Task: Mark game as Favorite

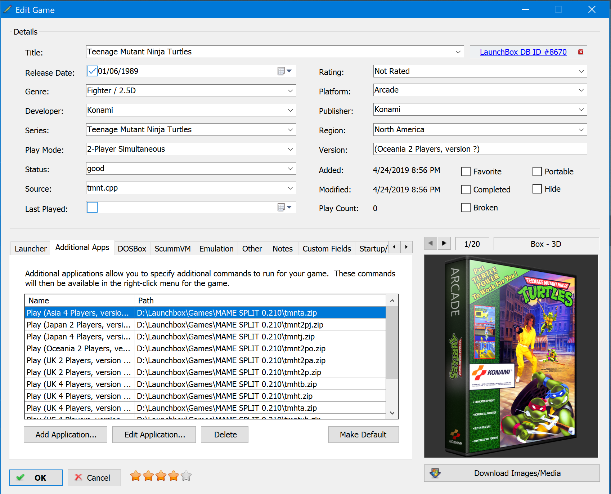Action: click(x=466, y=172)
